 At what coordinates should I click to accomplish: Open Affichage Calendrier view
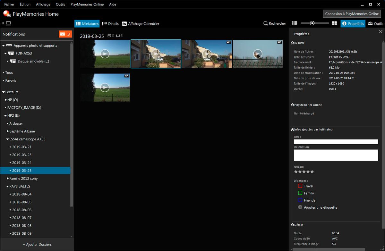coord(141,23)
